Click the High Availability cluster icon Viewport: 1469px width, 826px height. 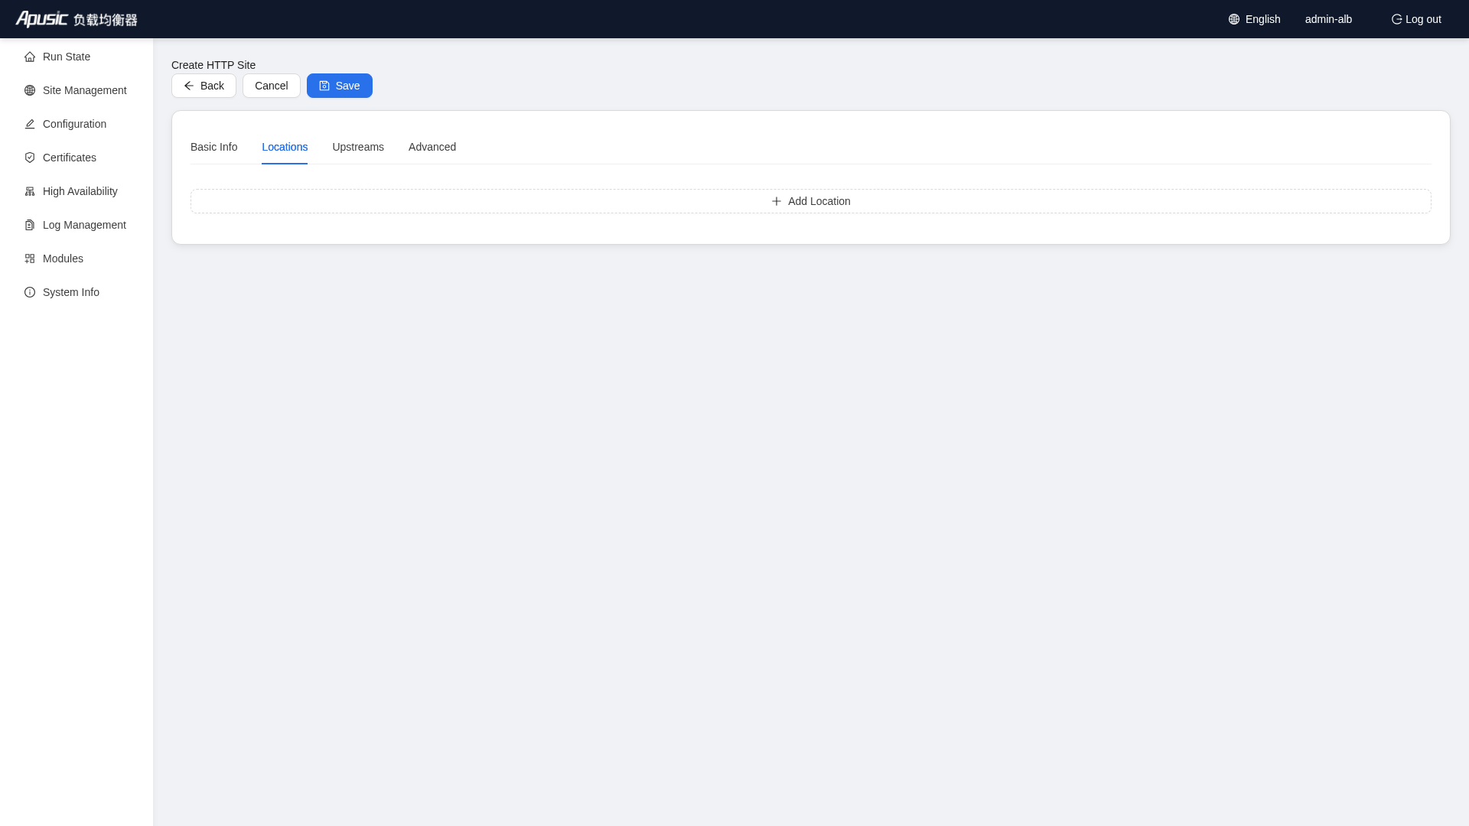coord(30,191)
